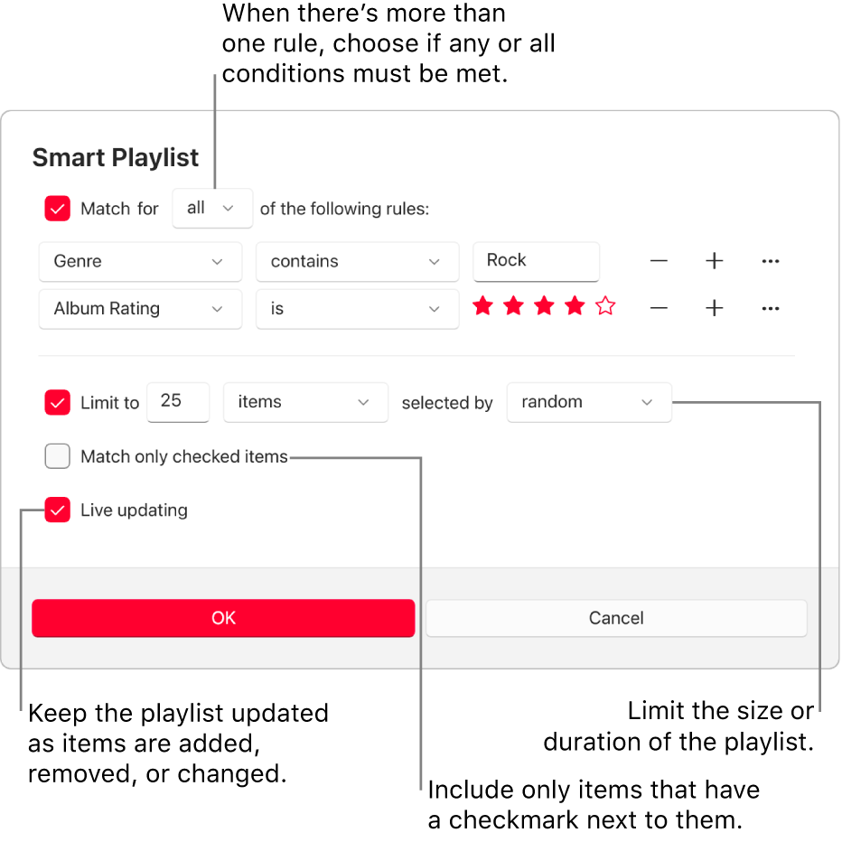The height and width of the screenshot is (842, 842).
Task: Open the items limit dropdown
Action: 305,403
